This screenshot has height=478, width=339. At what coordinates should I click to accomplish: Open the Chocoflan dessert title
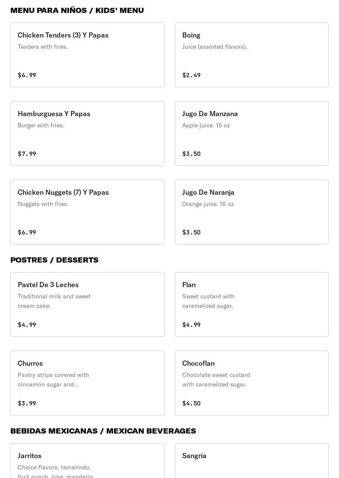tap(198, 364)
